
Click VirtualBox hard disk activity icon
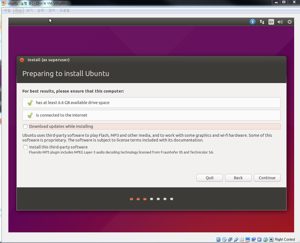pyautogui.click(x=218, y=239)
